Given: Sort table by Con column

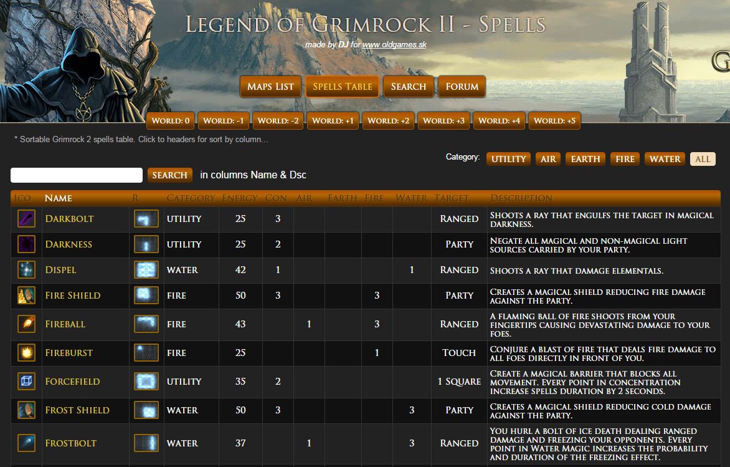Looking at the screenshot, I should 276,198.
